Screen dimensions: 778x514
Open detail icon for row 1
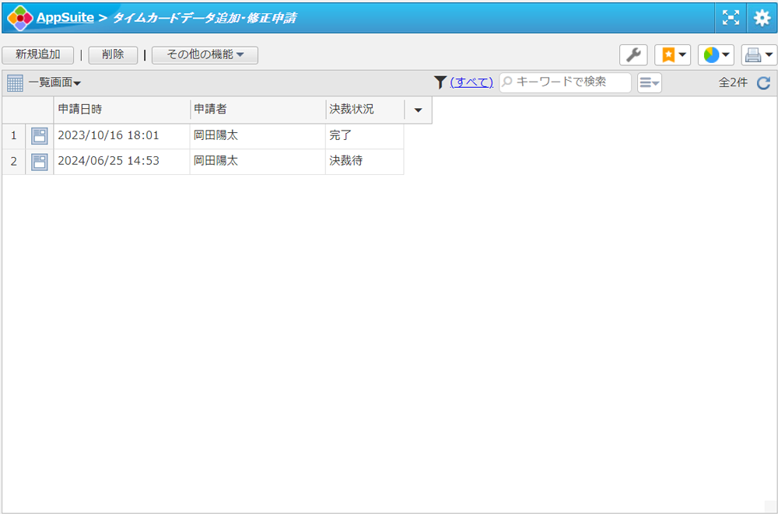click(x=39, y=136)
